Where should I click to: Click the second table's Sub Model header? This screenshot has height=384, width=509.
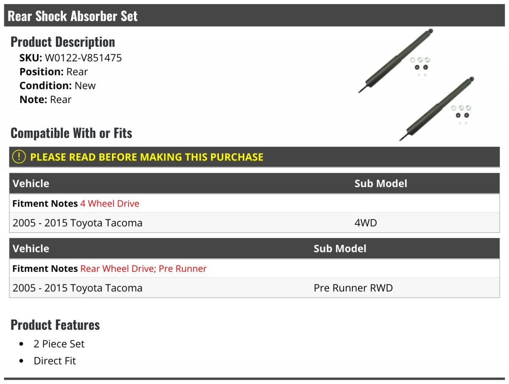pyautogui.click(x=340, y=249)
